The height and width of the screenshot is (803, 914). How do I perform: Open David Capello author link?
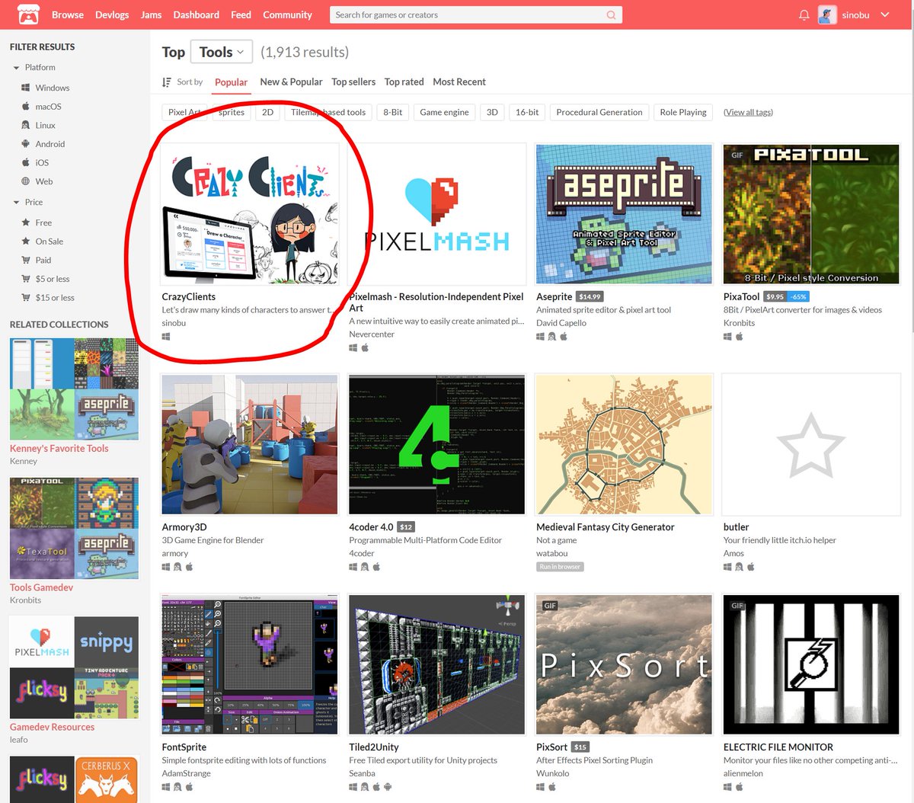coord(561,323)
